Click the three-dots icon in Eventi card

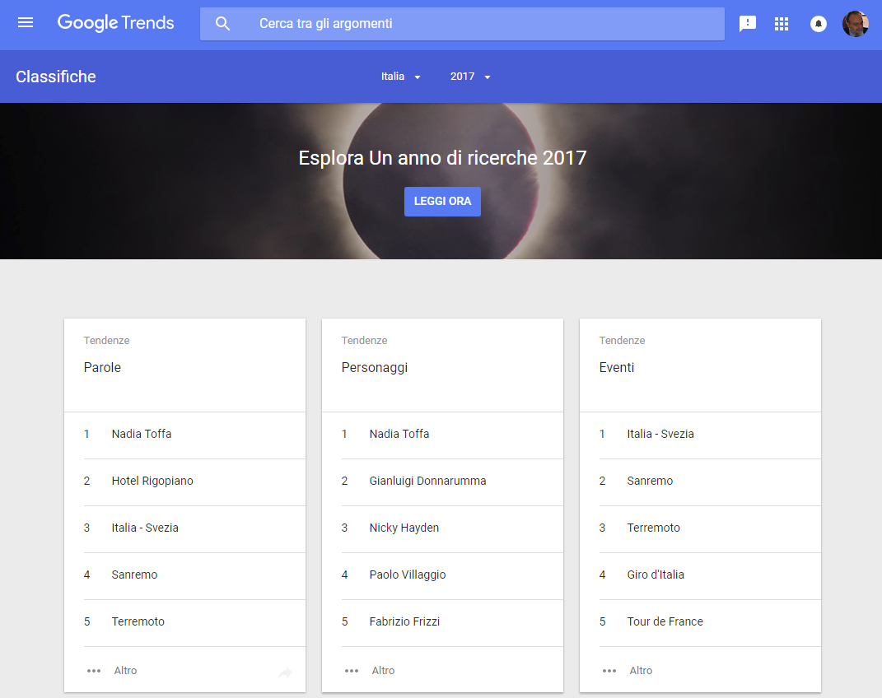pyautogui.click(x=609, y=671)
